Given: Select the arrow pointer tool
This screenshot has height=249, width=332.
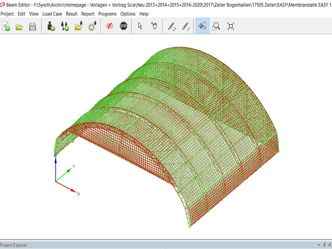Looking at the screenshot, I should (x=140, y=26).
